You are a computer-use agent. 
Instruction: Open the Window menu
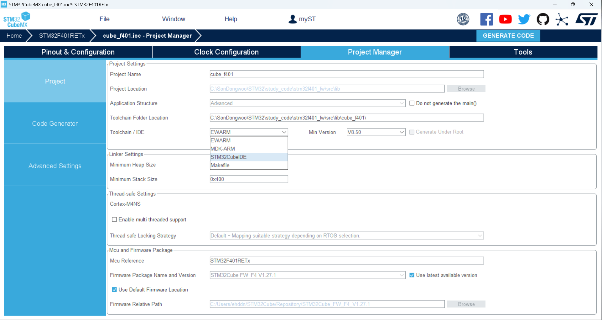[x=174, y=19]
